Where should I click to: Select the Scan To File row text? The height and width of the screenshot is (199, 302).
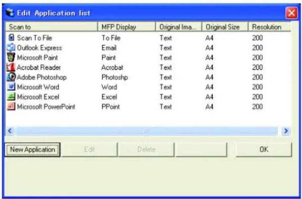point(35,38)
